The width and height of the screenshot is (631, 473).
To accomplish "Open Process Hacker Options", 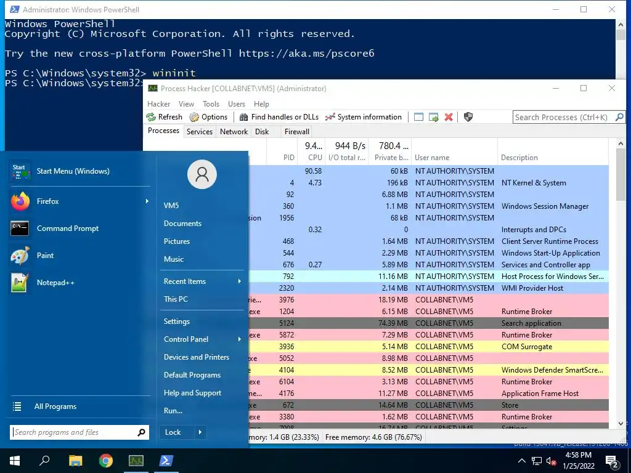I will (x=208, y=117).
